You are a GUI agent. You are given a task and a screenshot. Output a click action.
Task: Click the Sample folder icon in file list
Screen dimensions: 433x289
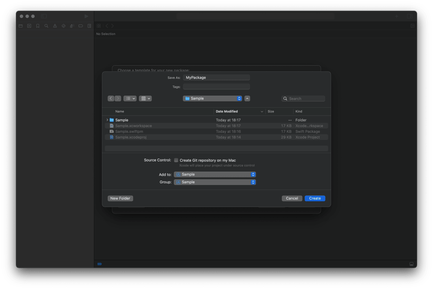click(112, 120)
